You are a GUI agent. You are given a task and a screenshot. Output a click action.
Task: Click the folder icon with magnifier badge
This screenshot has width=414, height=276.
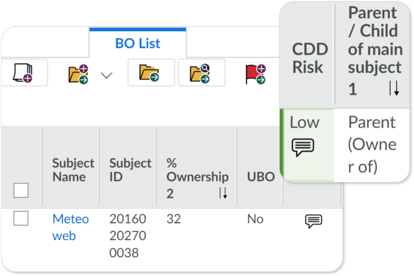click(201, 73)
